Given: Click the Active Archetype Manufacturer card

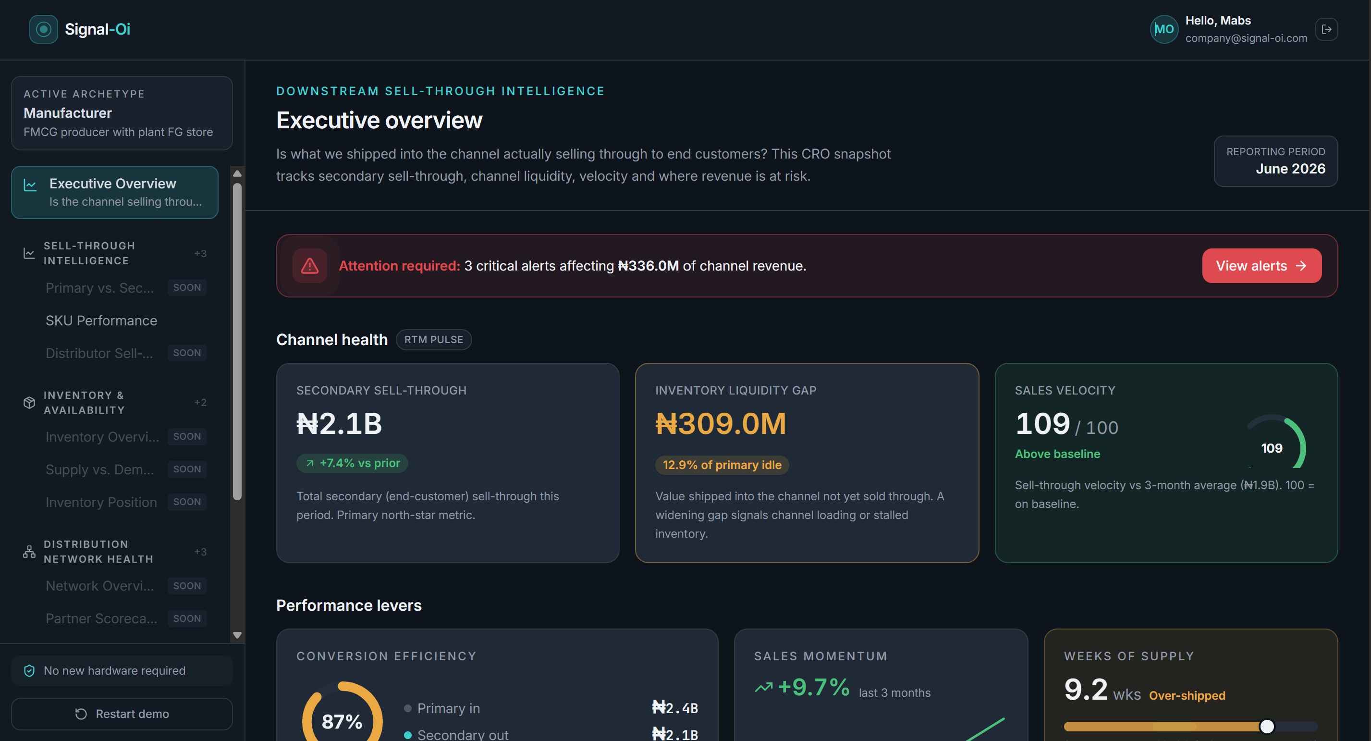Looking at the screenshot, I should [122, 113].
